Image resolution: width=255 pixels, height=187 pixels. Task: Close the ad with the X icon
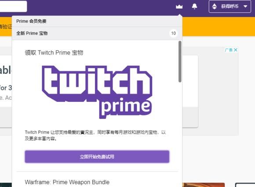(236, 50)
